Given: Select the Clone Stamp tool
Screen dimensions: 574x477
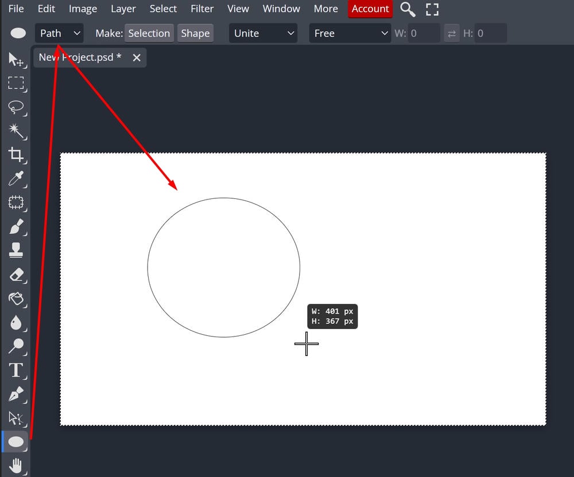Looking at the screenshot, I should 16,251.
